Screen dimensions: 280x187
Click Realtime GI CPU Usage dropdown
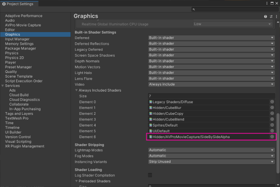(232, 24)
